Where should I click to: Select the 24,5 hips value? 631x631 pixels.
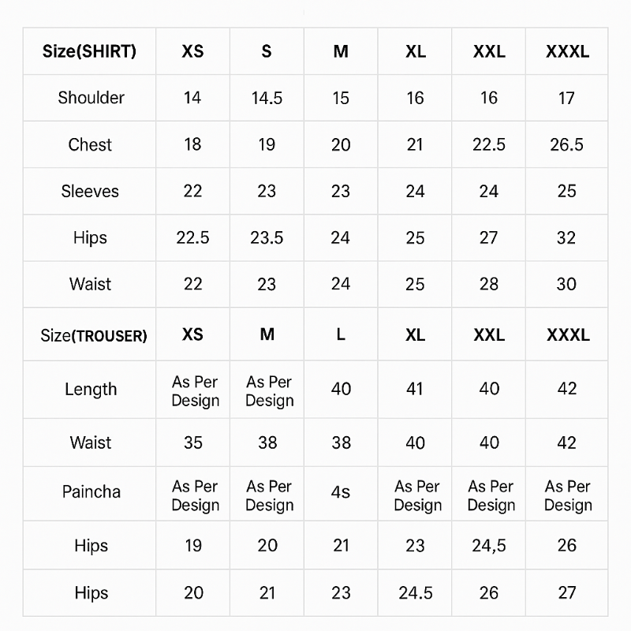489,545
